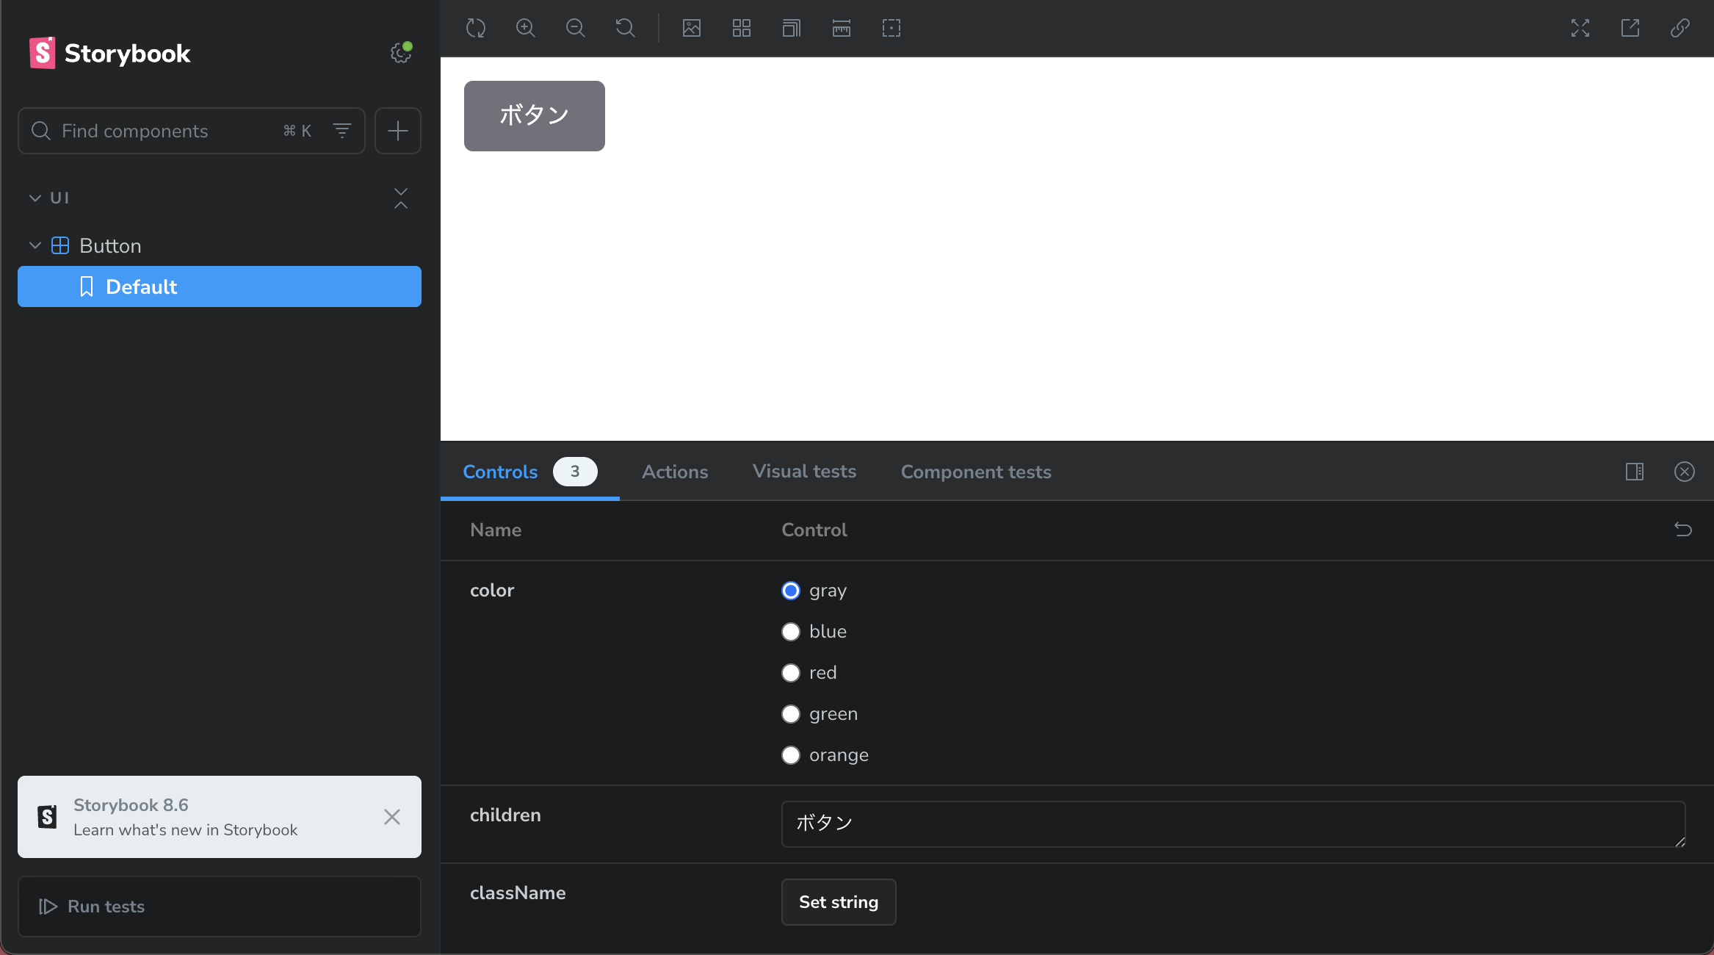Image resolution: width=1714 pixels, height=955 pixels.
Task: Apply the grid overlay to preview
Action: [742, 29]
